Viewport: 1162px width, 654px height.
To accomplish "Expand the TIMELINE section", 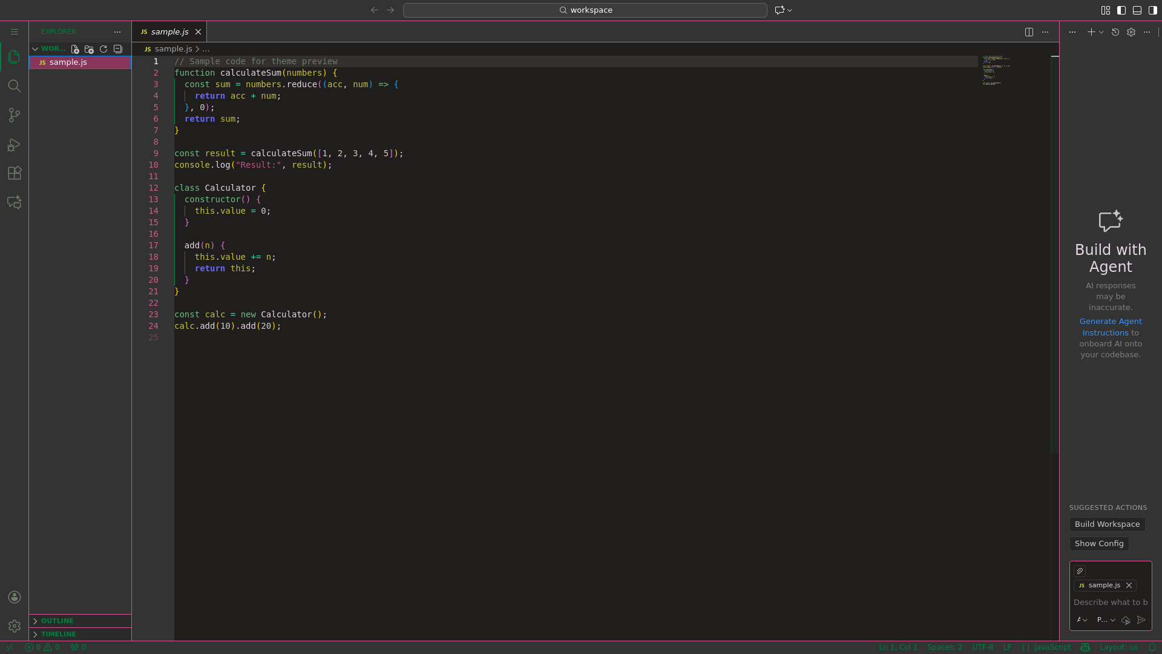I will click(58, 634).
